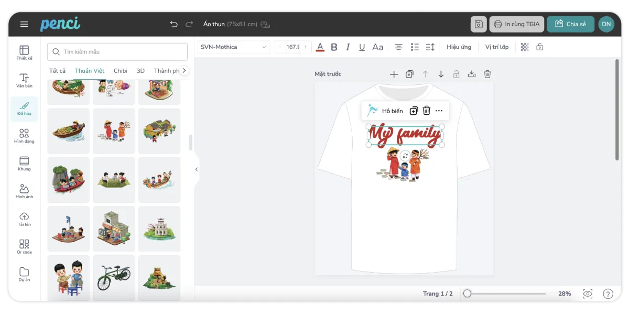Open the Thiết kế sidebar panel
This screenshot has height=315, width=629.
click(x=24, y=52)
